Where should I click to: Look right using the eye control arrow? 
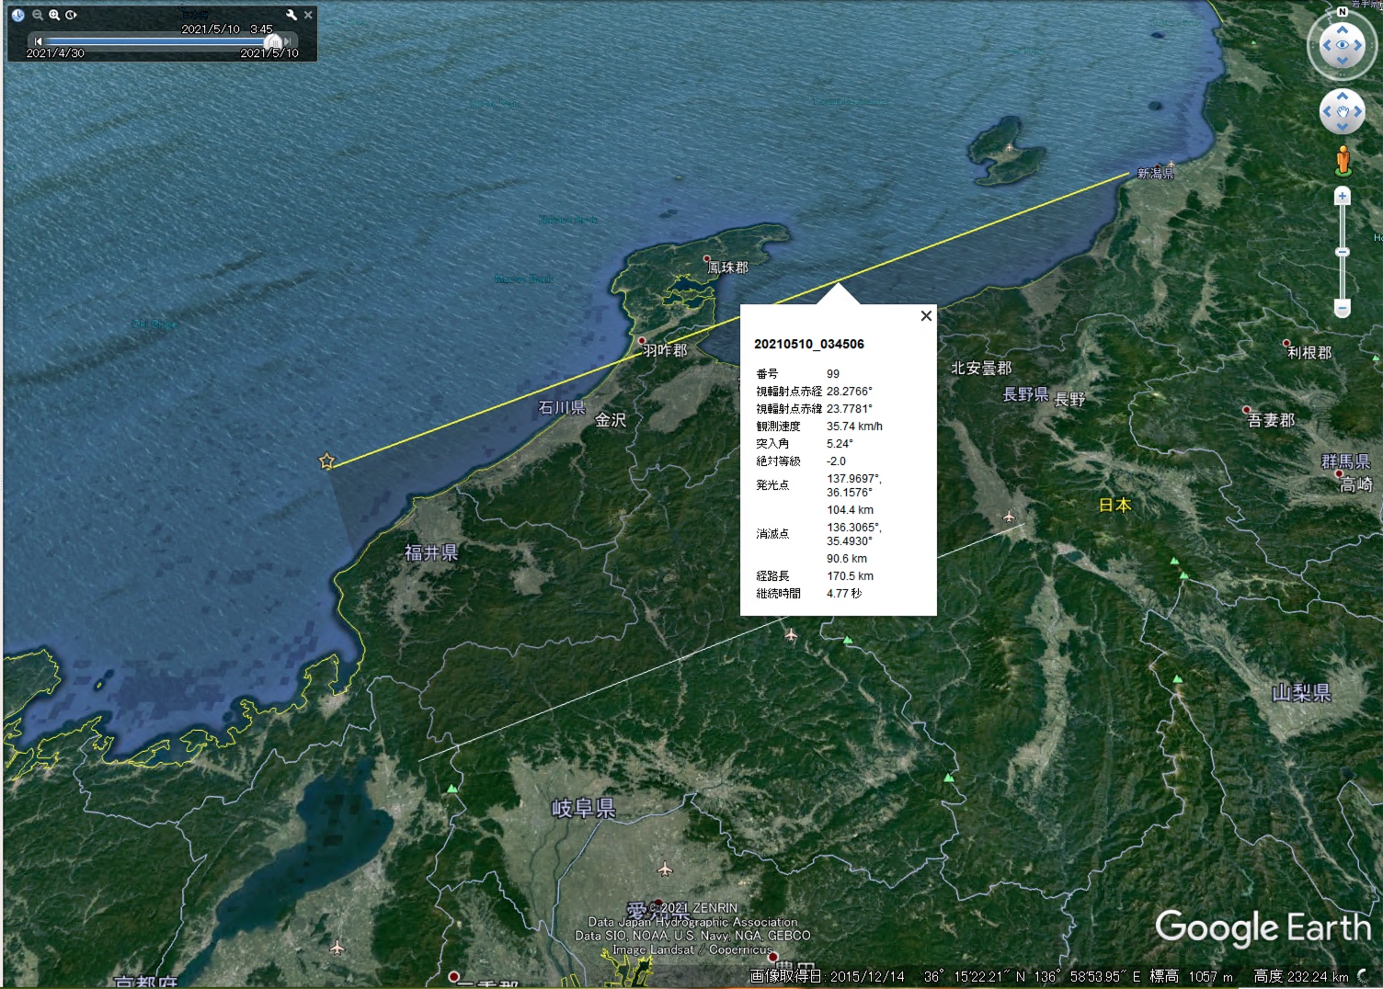(x=1358, y=45)
